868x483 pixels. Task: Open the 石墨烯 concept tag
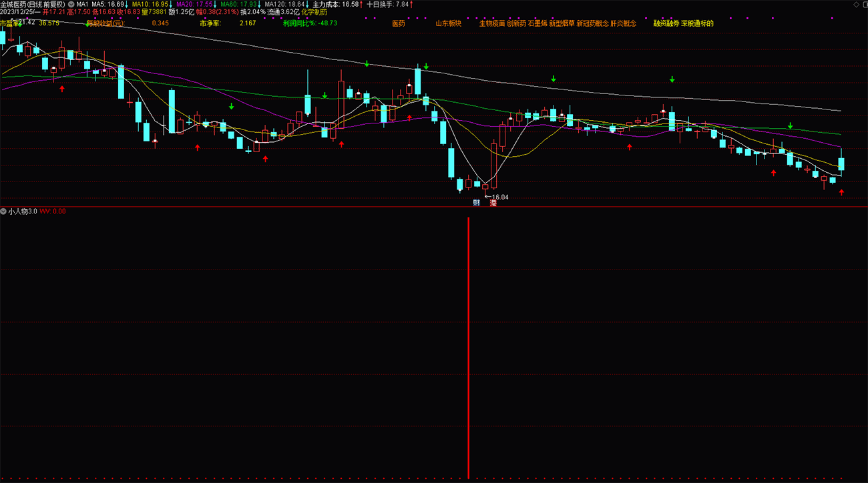(537, 23)
